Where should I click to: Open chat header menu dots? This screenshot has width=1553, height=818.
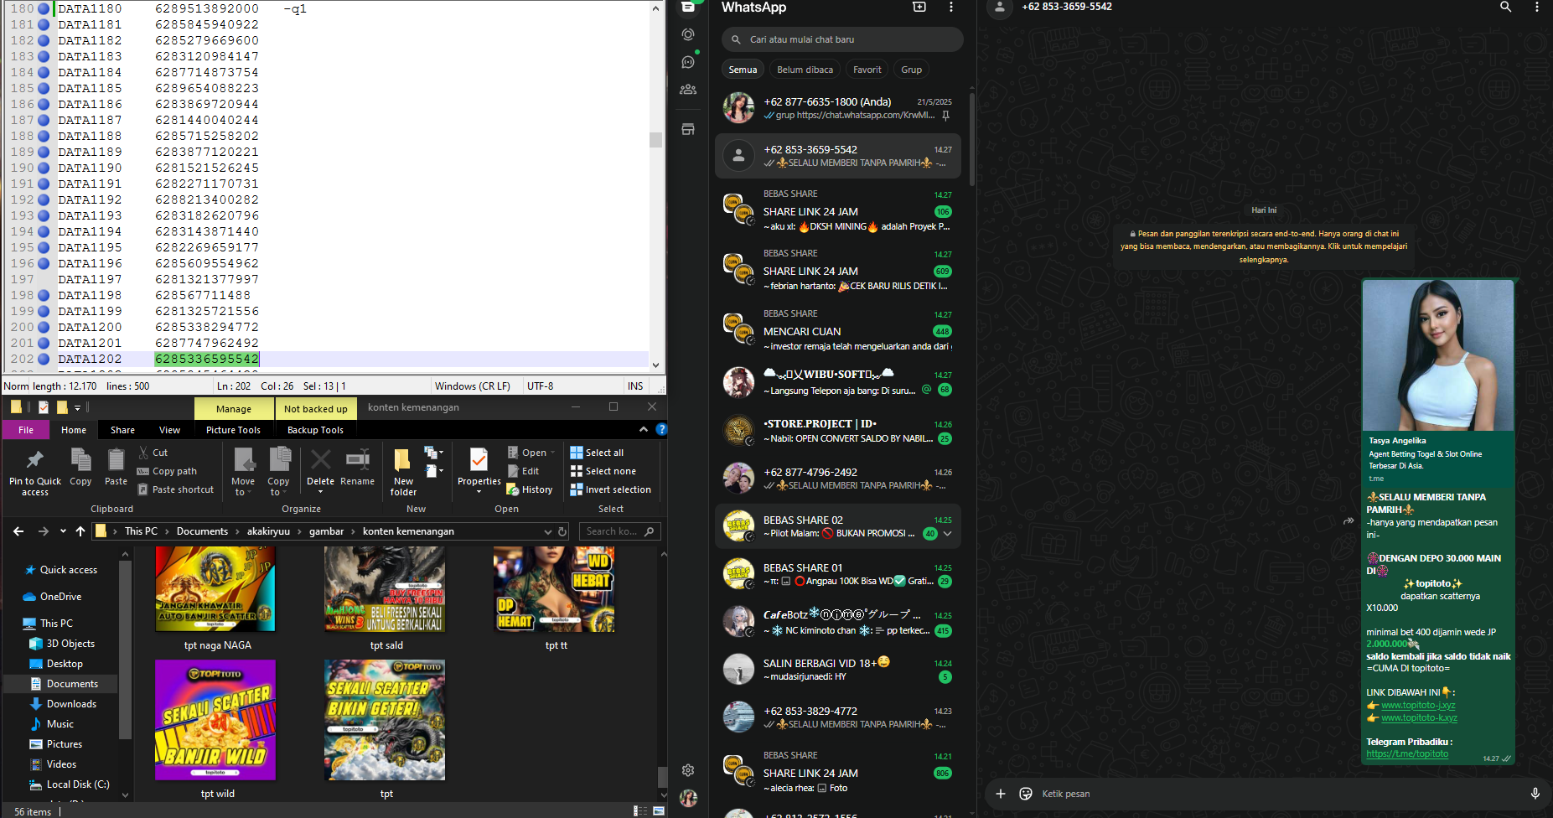pyautogui.click(x=1536, y=7)
